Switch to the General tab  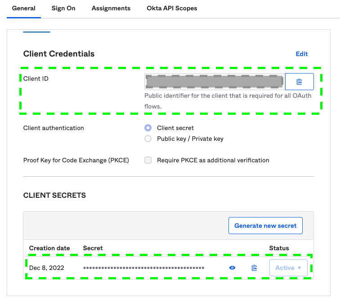23,9
